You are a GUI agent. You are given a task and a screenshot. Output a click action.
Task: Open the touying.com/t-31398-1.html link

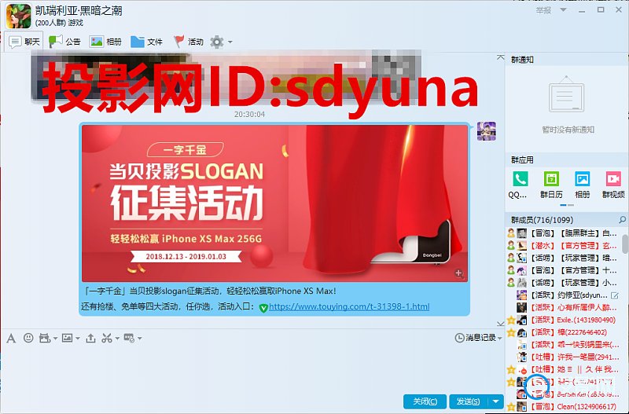349,306
